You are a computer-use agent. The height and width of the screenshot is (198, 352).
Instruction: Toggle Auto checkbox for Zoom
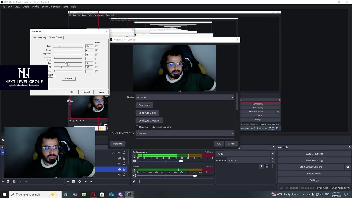pyautogui.click(x=97, y=46)
